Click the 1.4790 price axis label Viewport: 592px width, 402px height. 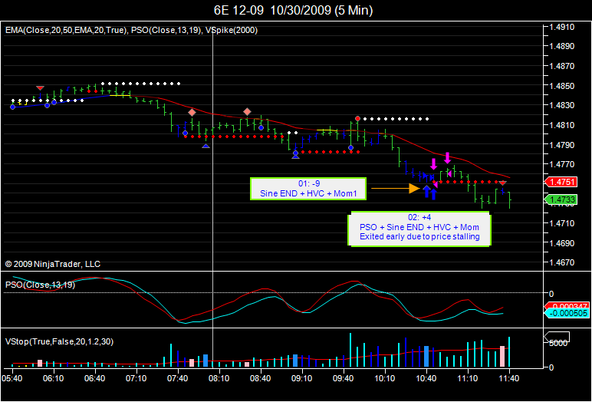tap(562, 145)
